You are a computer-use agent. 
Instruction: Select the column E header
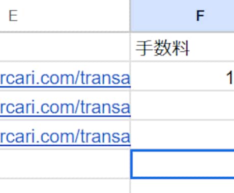[65, 16]
